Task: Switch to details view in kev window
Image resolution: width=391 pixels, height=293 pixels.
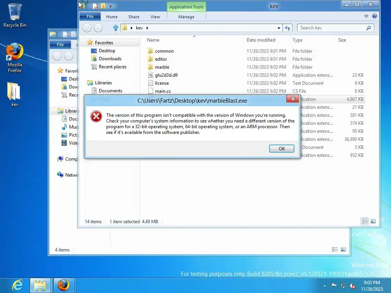Action: (x=365, y=221)
